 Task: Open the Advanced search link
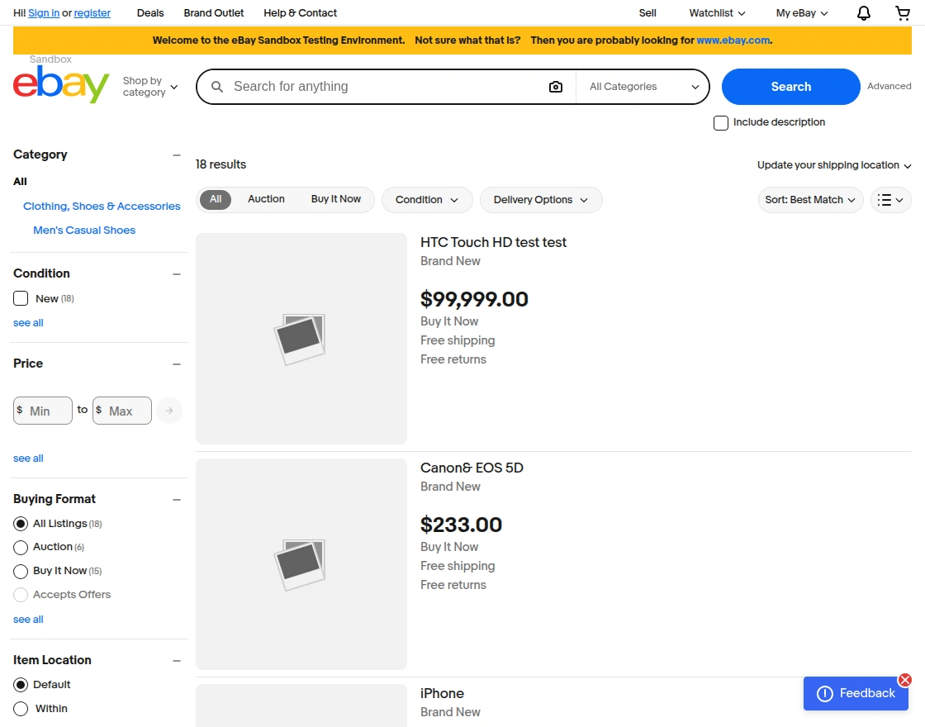[x=889, y=86]
